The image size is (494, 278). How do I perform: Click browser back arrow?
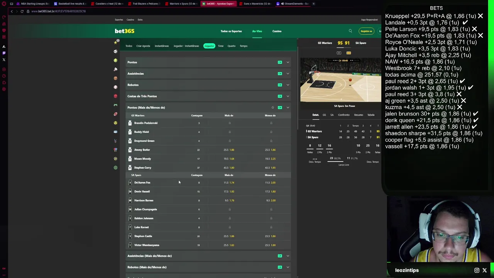point(12,11)
